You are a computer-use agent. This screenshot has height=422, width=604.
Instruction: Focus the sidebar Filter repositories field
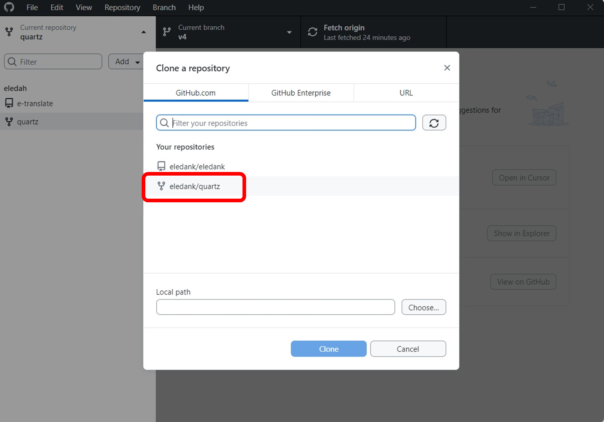pos(53,61)
